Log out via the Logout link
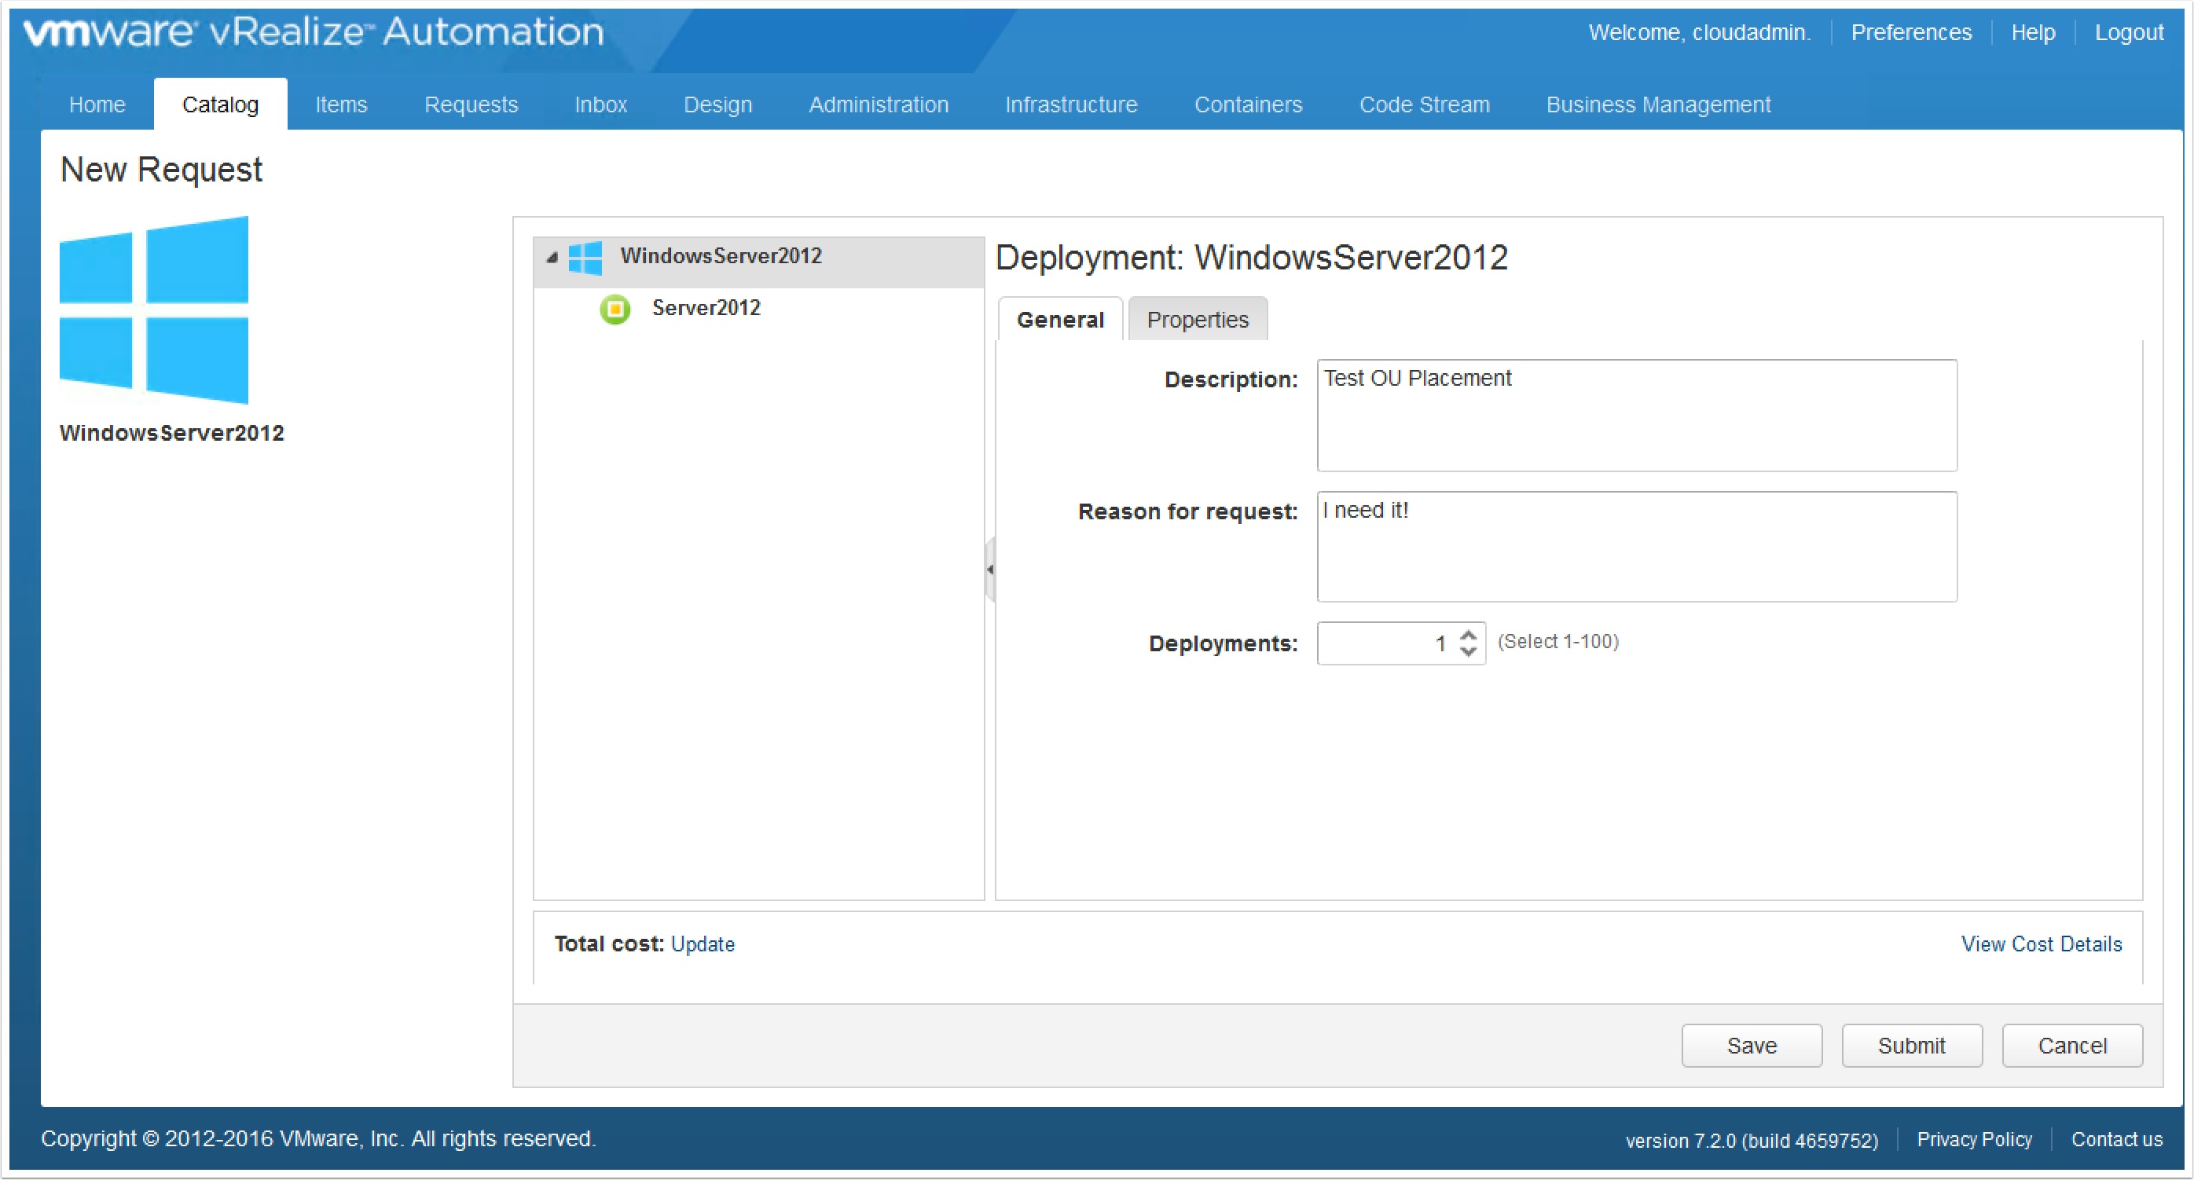The height and width of the screenshot is (1180, 2194). coord(2129,32)
